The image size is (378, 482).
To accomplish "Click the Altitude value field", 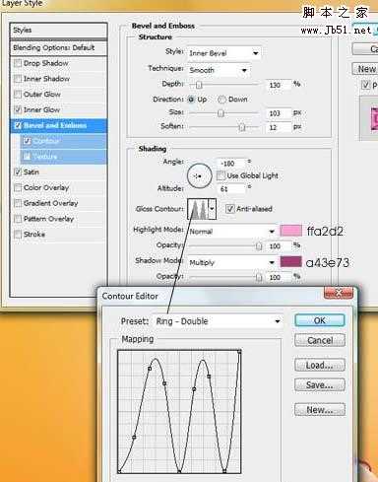I will [x=231, y=189].
